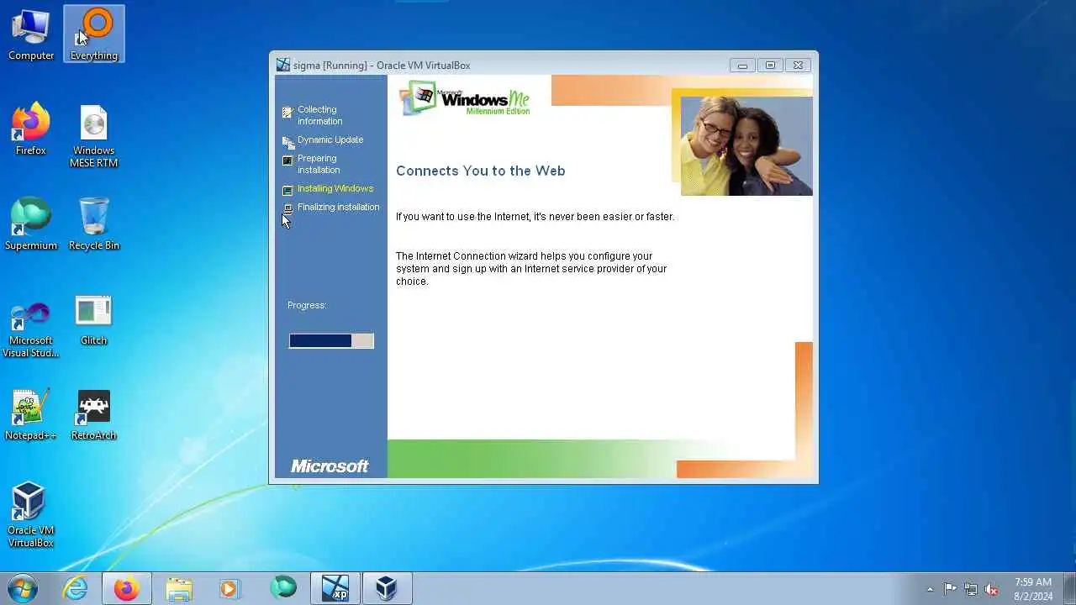The image size is (1076, 605).
Task: Open the muted volume tray icon
Action: [992, 589]
